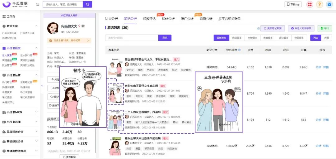Open help via the question mark icon

320,4
